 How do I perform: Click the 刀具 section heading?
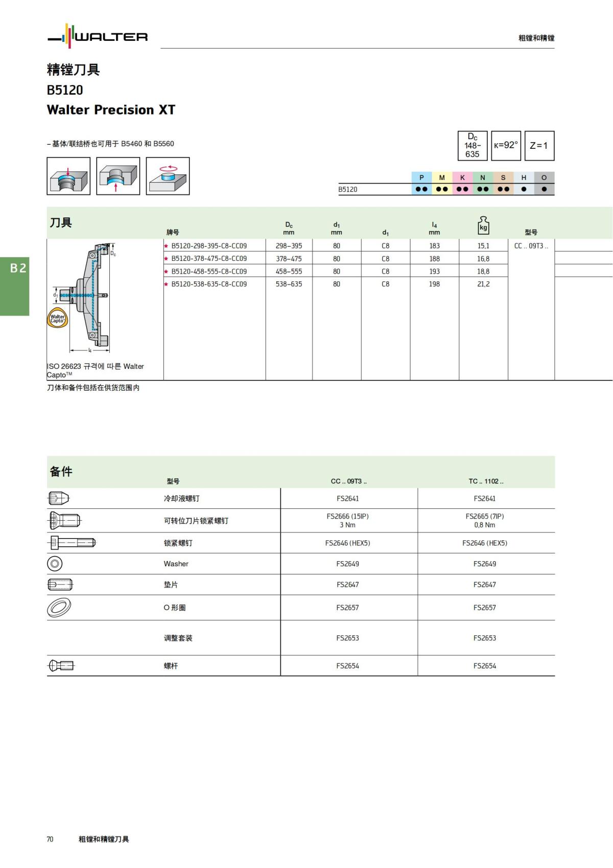click(x=61, y=222)
